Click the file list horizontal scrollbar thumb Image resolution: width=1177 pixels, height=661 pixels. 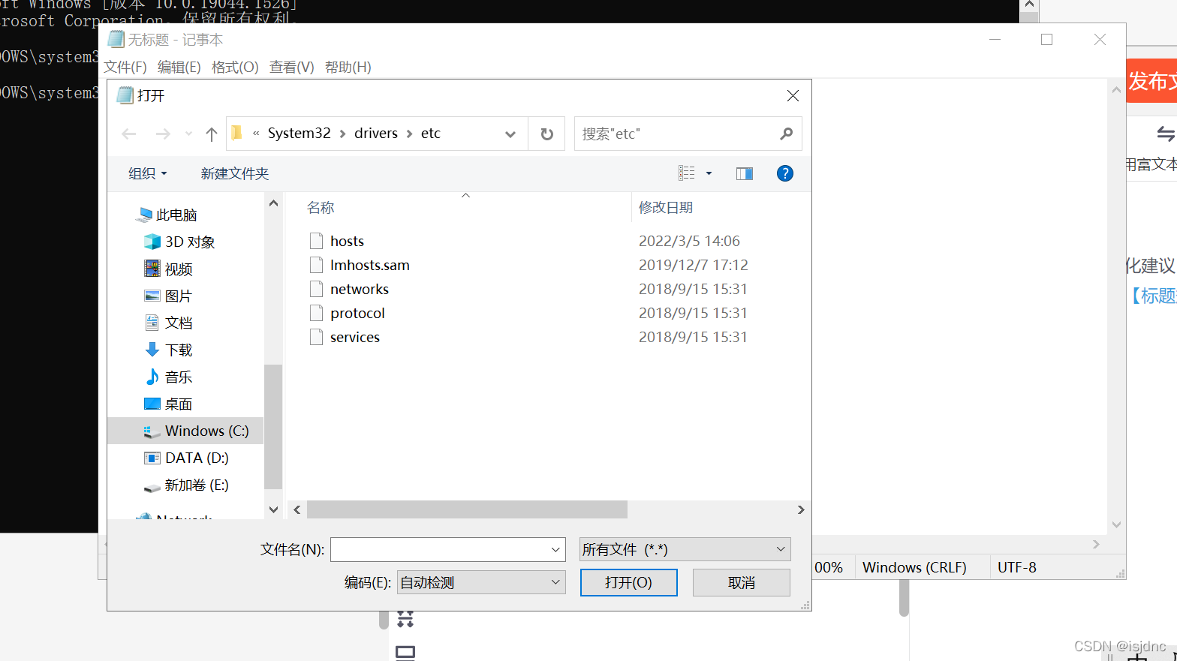coord(467,509)
